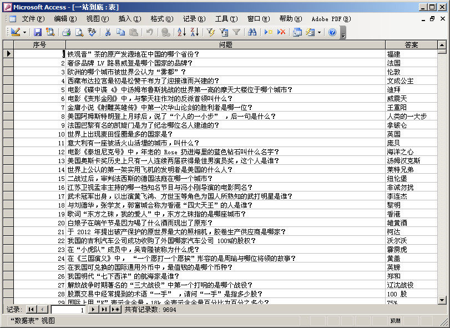Click the table icon beside the 文件 menu
The height and width of the screenshot is (328, 450).
point(13,19)
